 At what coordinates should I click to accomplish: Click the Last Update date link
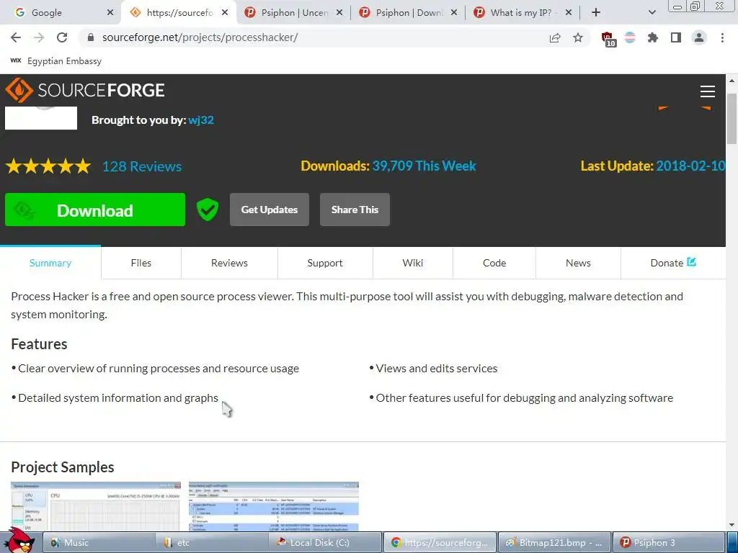coord(690,166)
